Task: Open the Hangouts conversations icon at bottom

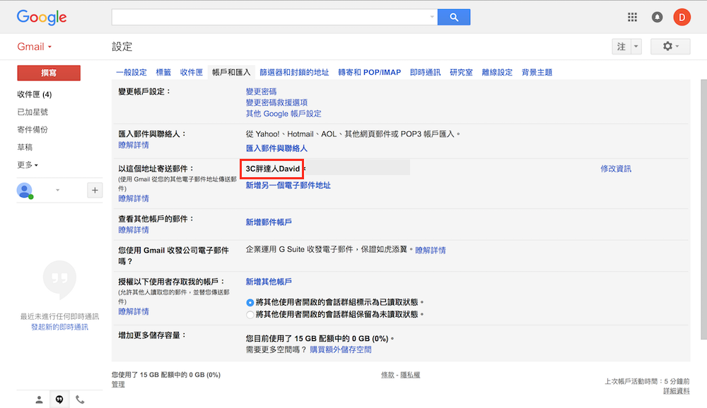Action: pyautogui.click(x=59, y=399)
